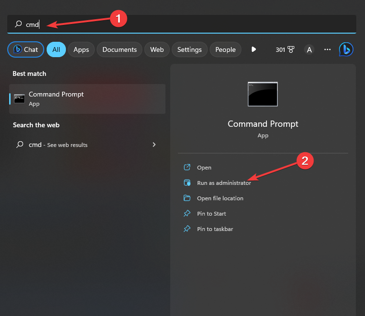
Task: Click the Command Prompt title in details pane
Action: 263,124
